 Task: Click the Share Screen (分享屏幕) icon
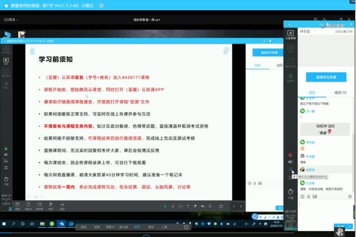[291, 34]
